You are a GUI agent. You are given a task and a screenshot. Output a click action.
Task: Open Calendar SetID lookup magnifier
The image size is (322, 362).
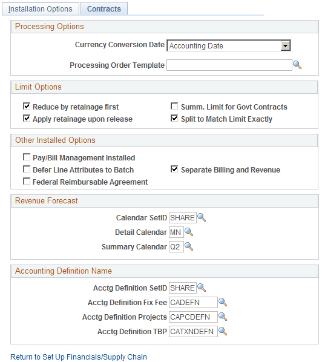[202, 218]
